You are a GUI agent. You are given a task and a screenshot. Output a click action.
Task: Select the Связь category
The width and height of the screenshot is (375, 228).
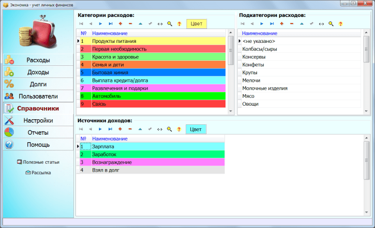[153, 104]
